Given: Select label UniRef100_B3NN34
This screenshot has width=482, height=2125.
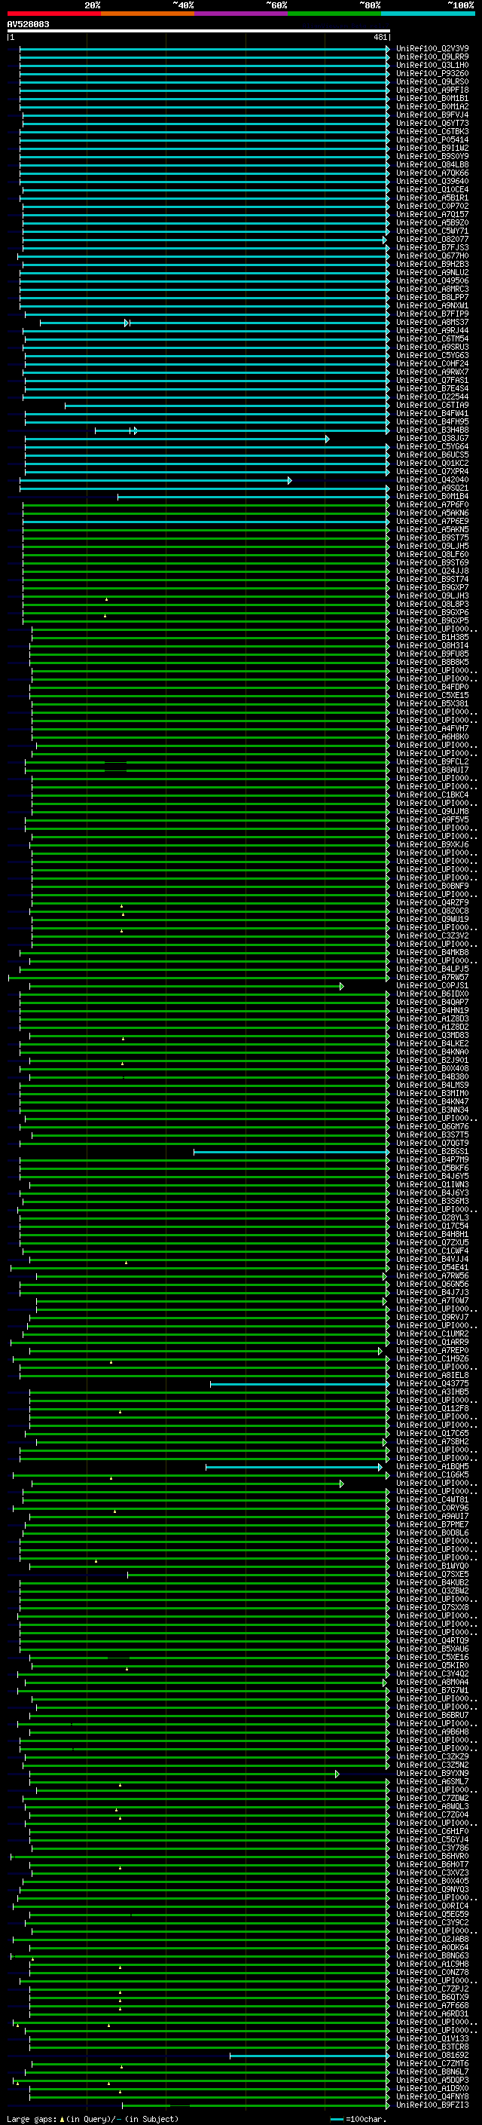Looking at the screenshot, I should coord(432,1110).
